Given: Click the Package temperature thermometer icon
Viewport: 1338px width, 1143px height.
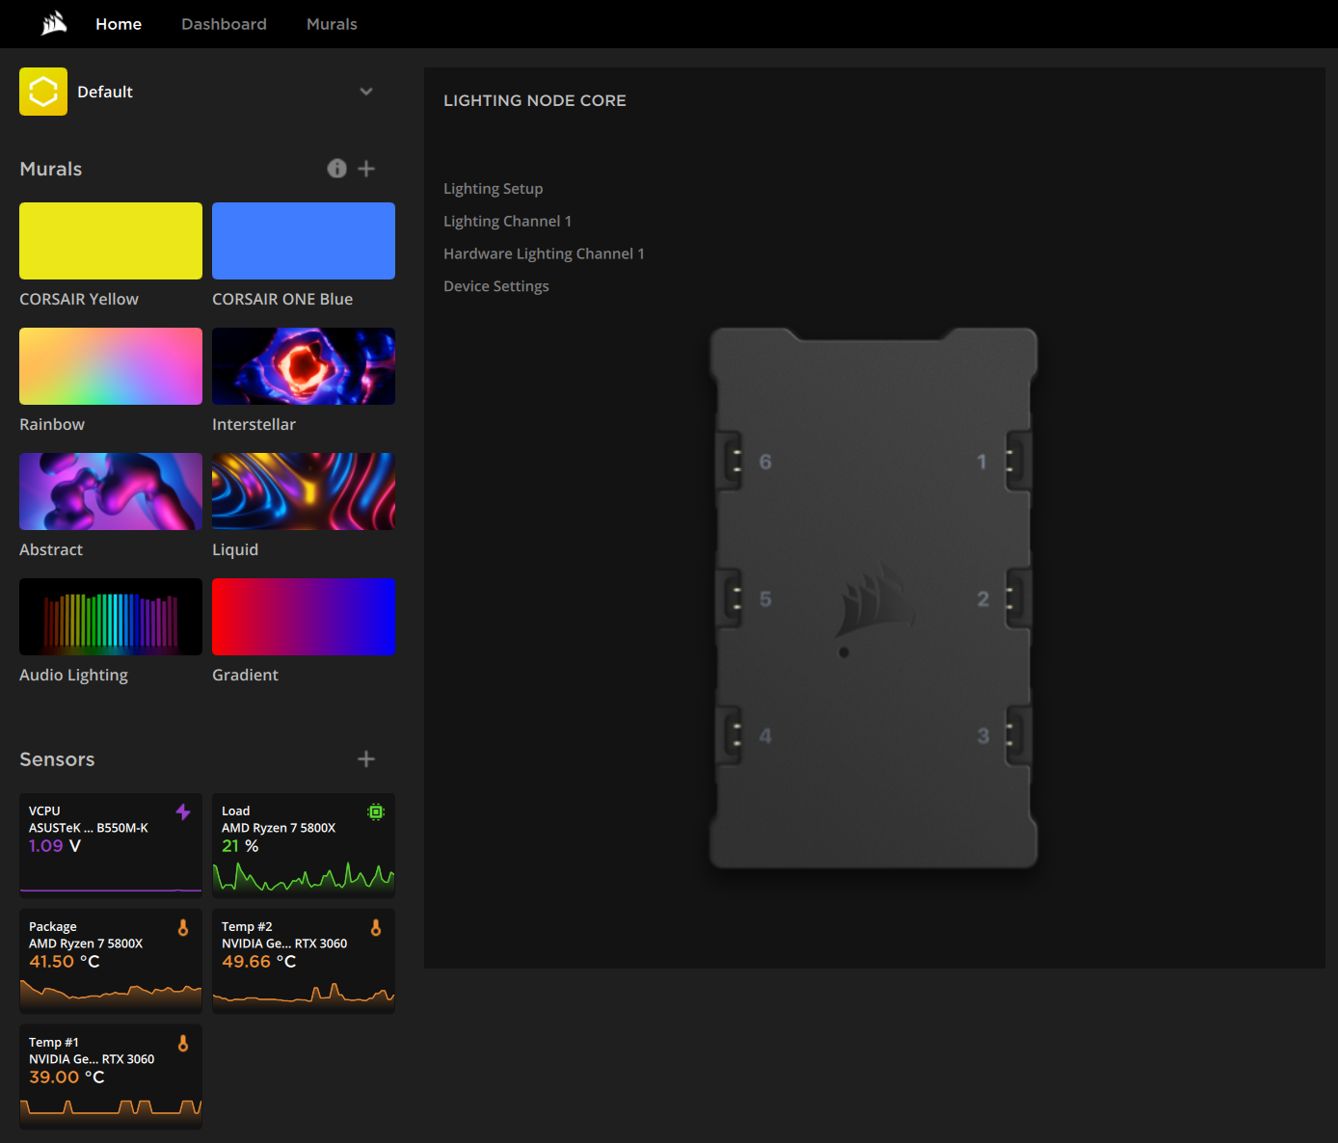Looking at the screenshot, I should [x=183, y=928].
